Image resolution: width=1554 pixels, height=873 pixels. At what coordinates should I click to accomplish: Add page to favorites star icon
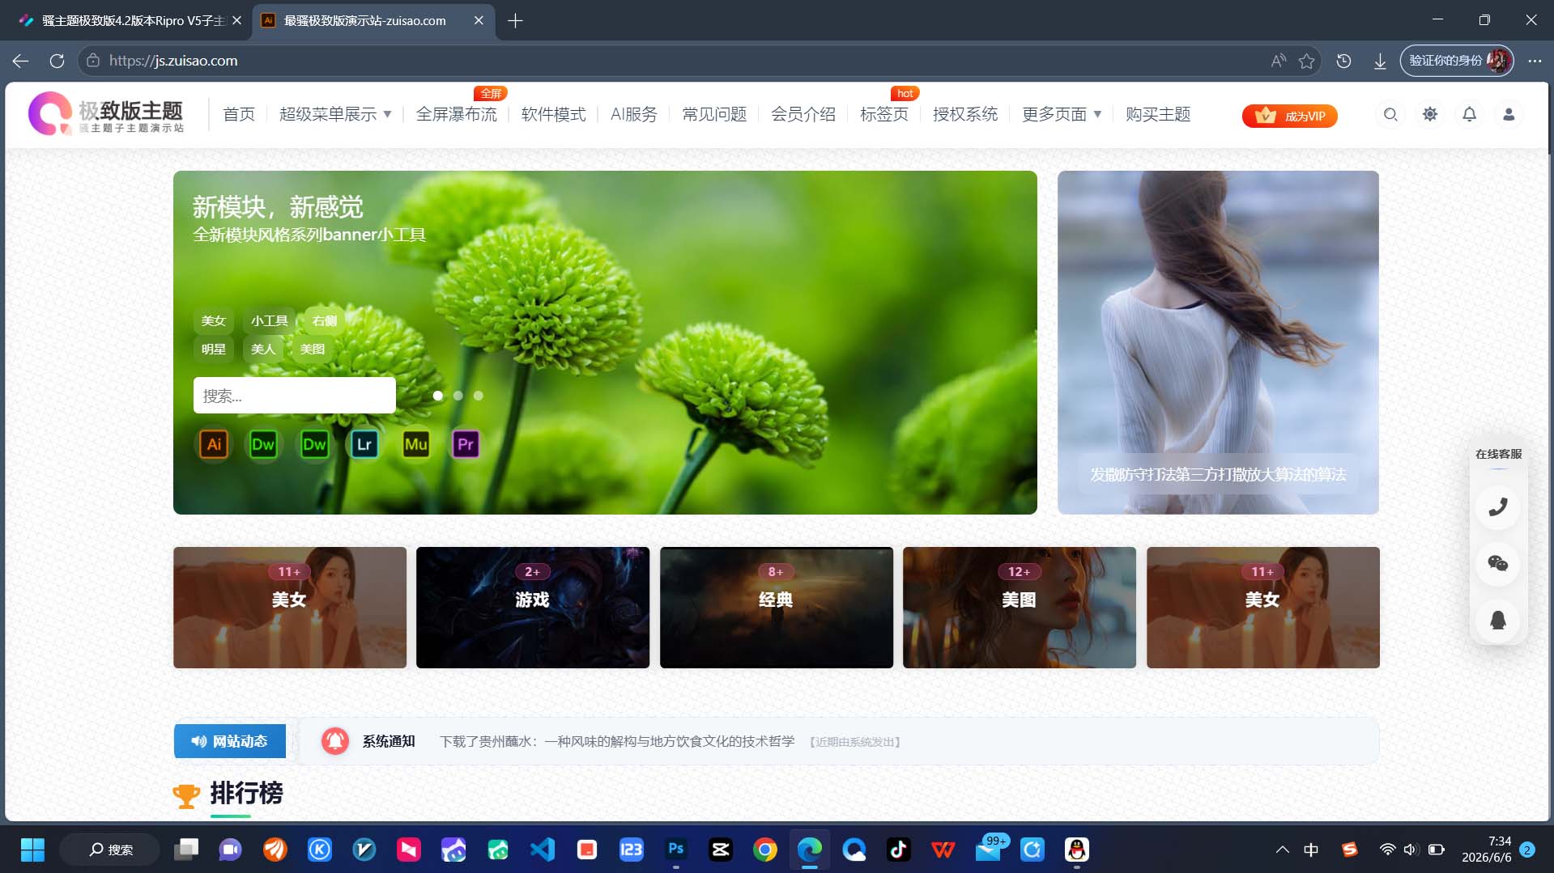(x=1306, y=61)
